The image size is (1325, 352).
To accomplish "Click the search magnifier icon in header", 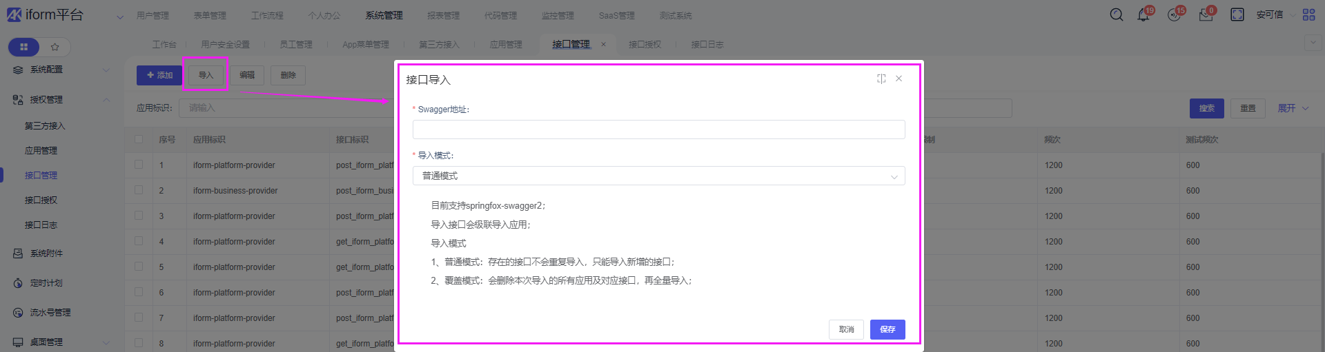I will coord(1116,15).
